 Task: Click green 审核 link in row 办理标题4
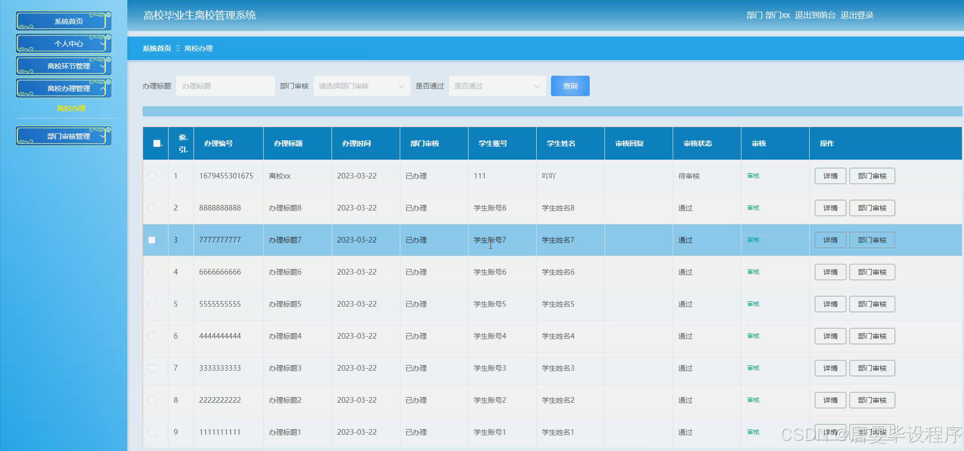(x=753, y=336)
